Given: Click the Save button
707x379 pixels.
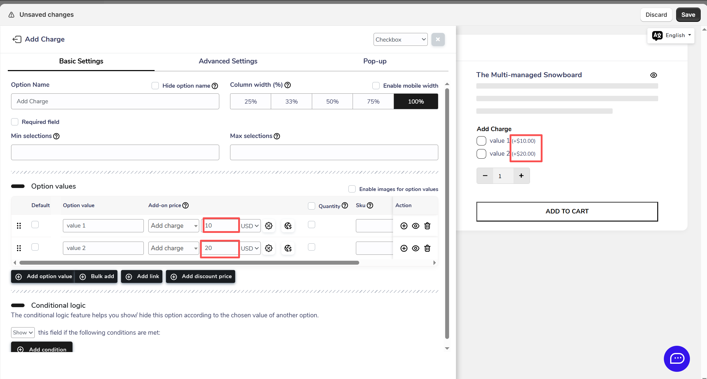Looking at the screenshot, I should click(x=688, y=15).
